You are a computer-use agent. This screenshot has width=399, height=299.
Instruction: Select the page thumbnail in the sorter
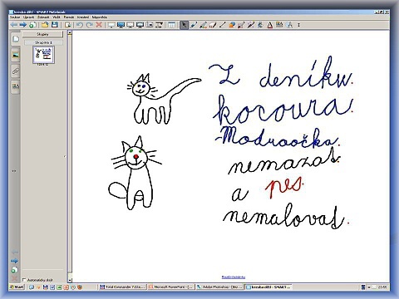[44, 55]
